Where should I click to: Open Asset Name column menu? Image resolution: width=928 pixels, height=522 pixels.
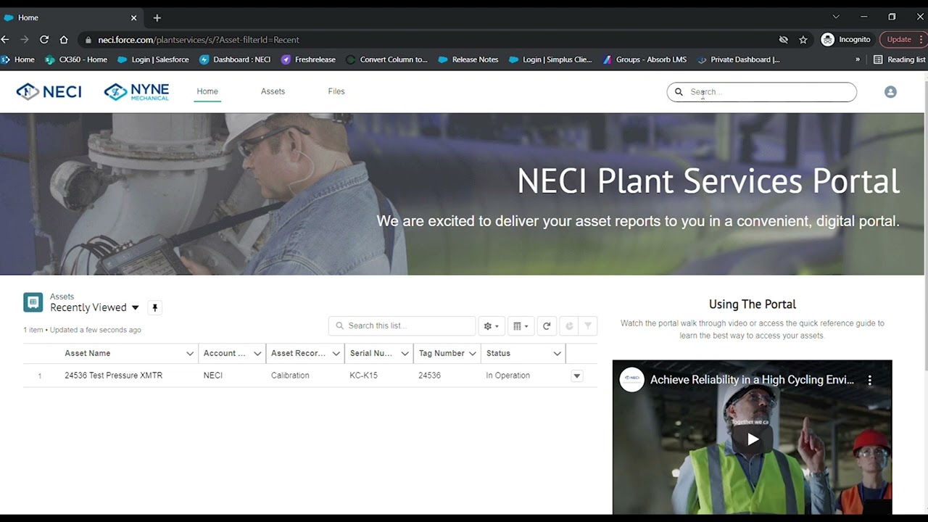coord(190,354)
